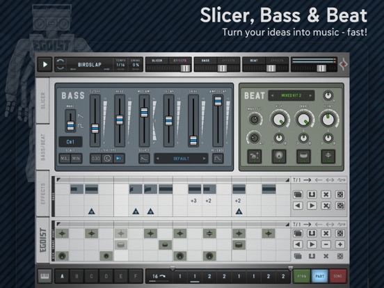Click the PTRN mode button
This screenshot has height=288, width=384.
click(302, 276)
